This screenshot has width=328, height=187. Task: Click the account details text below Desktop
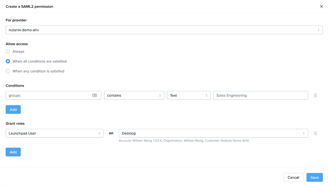point(184,140)
